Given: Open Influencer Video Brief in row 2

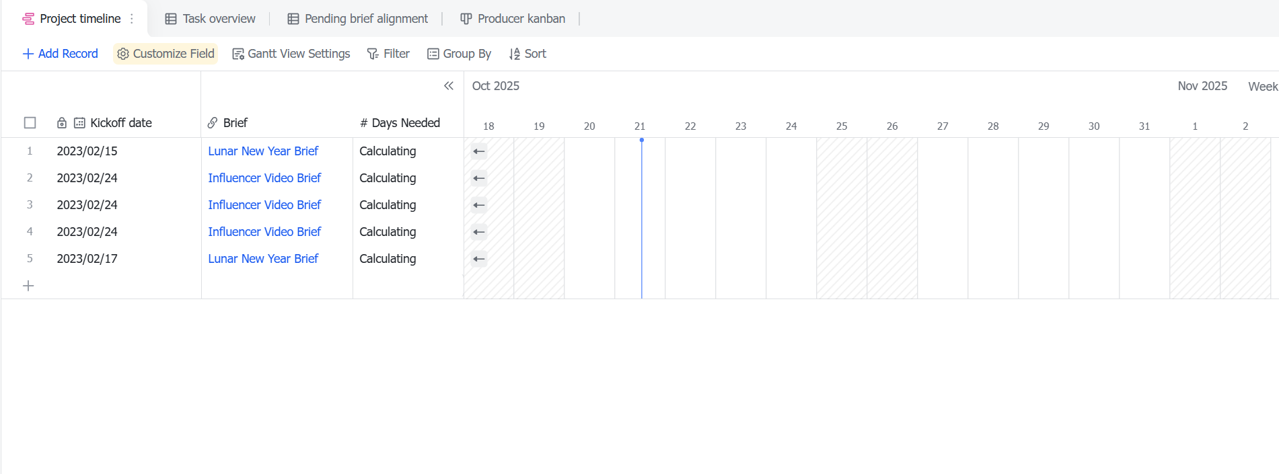Looking at the screenshot, I should click(264, 178).
